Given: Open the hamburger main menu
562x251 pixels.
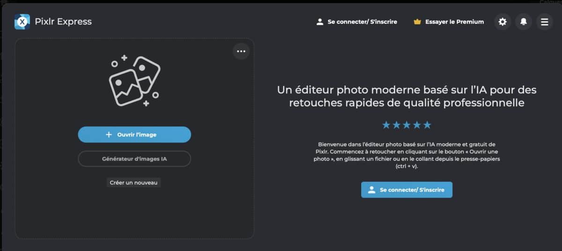Looking at the screenshot, I should click(x=544, y=22).
